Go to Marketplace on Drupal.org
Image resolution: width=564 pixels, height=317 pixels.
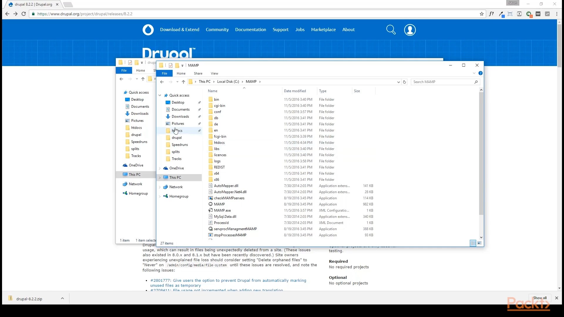tap(323, 30)
